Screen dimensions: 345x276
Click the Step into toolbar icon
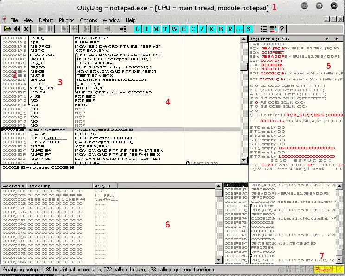65,29
